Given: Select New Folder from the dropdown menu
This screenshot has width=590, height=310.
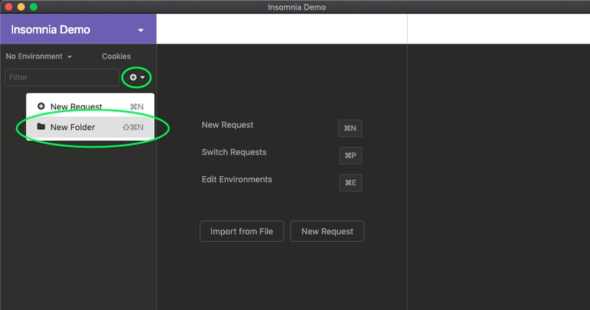Looking at the screenshot, I should pyautogui.click(x=90, y=127).
